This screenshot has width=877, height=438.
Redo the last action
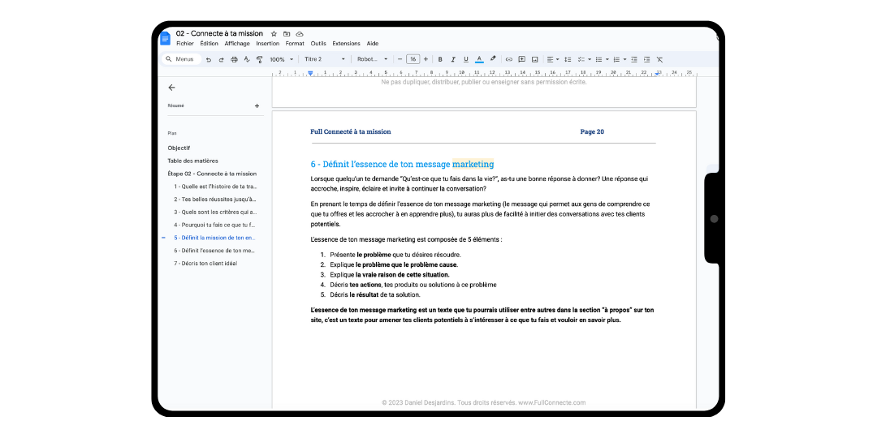(221, 59)
